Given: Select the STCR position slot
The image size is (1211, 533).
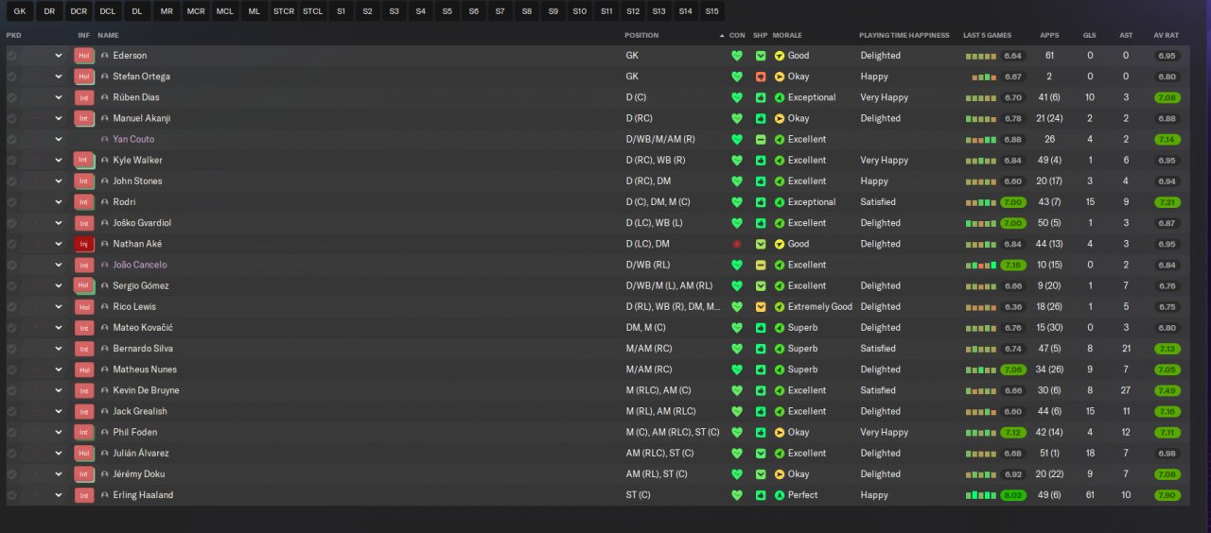Looking at the screenshot, I should pyautogui.click(x=284, y=11).
